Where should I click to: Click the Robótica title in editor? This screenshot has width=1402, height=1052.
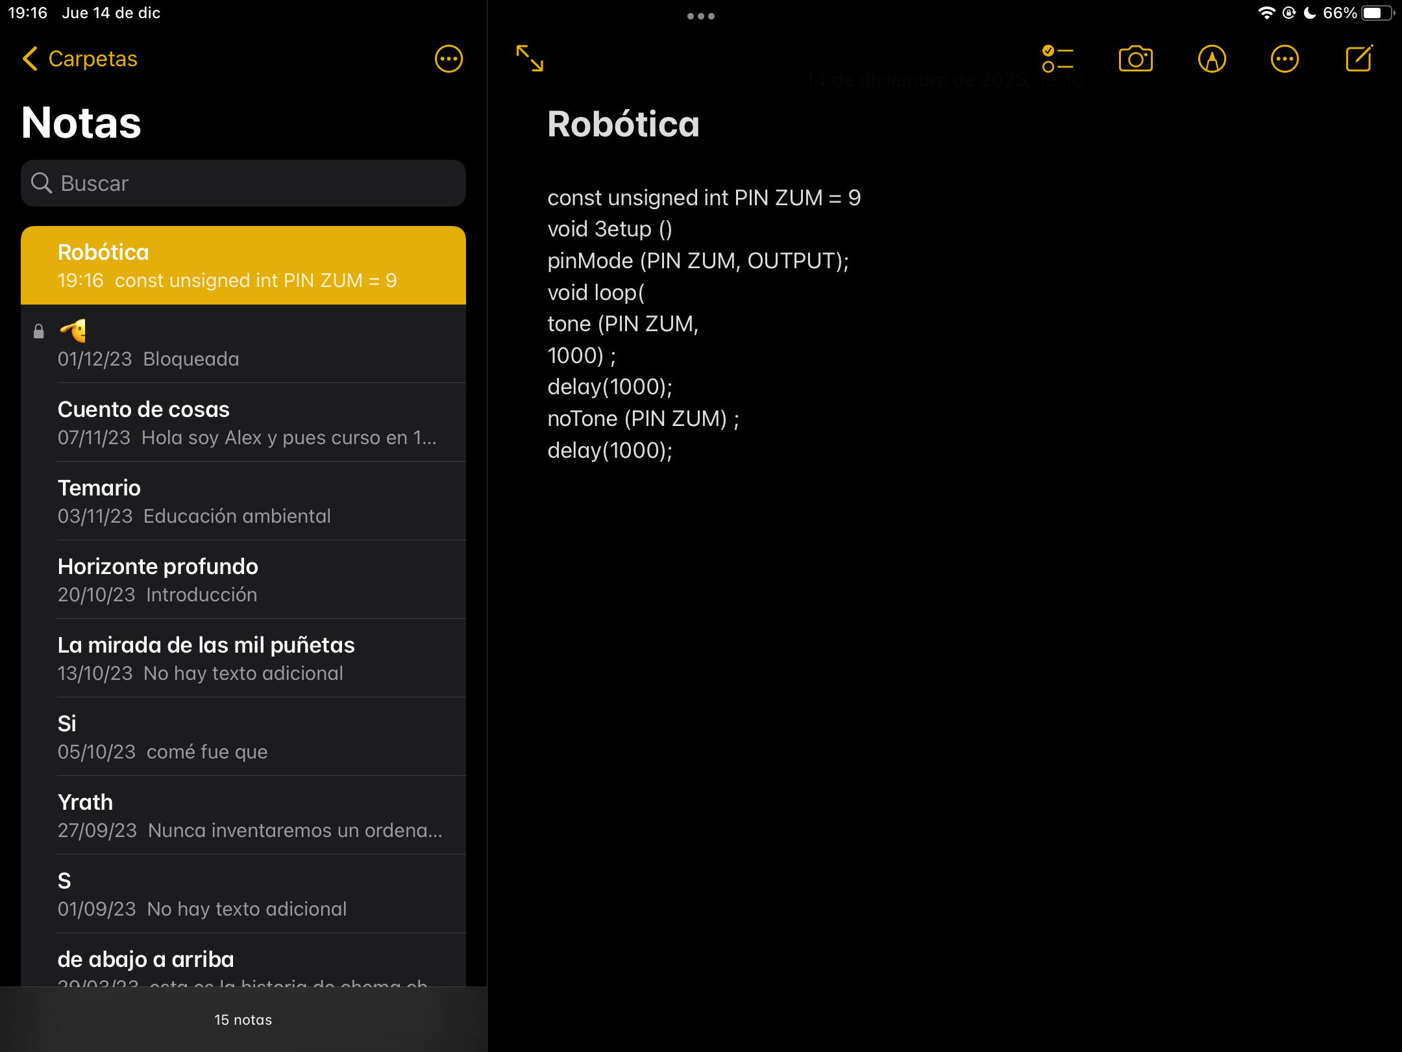coord(623,124)
